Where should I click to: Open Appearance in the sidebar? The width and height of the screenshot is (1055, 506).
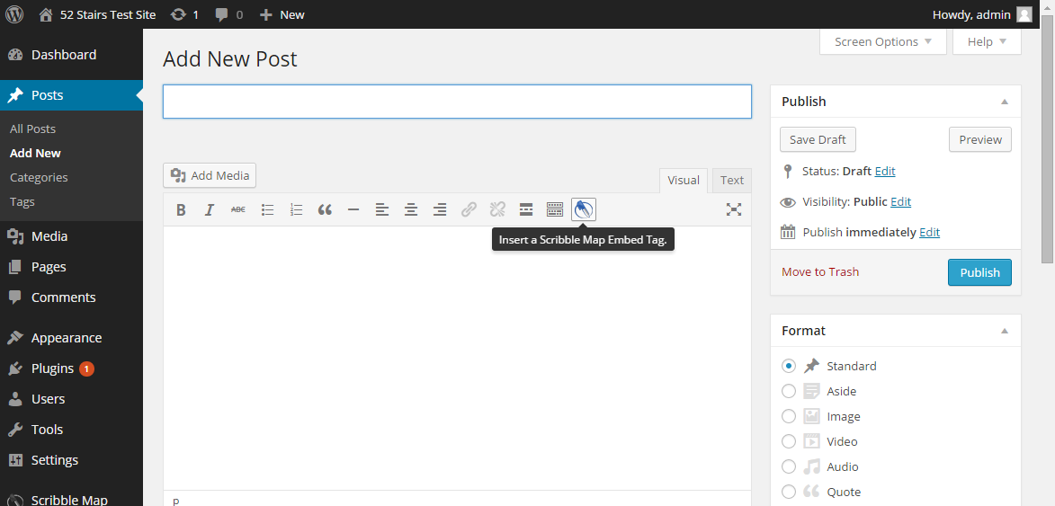point(71,338)
